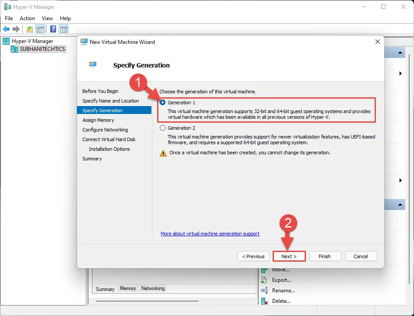The width and height of the screenshot is (414, 316).
Task: Click the Cancel button
Action: [361, 256]
